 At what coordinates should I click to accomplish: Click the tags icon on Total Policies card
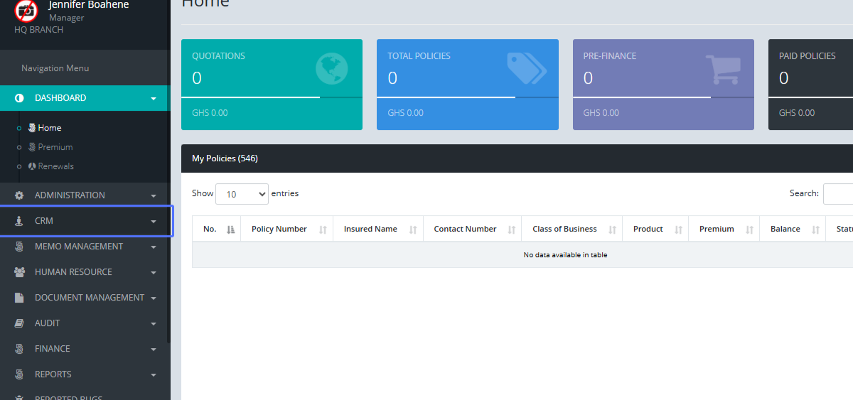coord(526,68)
